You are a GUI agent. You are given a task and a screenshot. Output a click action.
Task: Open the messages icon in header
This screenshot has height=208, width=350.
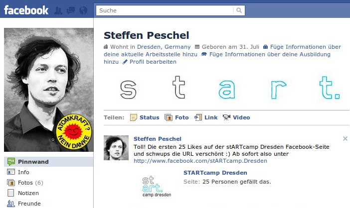tap(71, 10)
